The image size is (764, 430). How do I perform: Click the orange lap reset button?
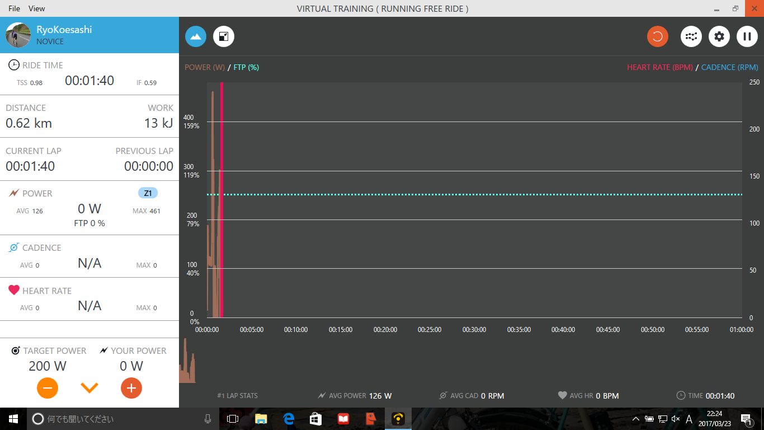click(658, 37)
